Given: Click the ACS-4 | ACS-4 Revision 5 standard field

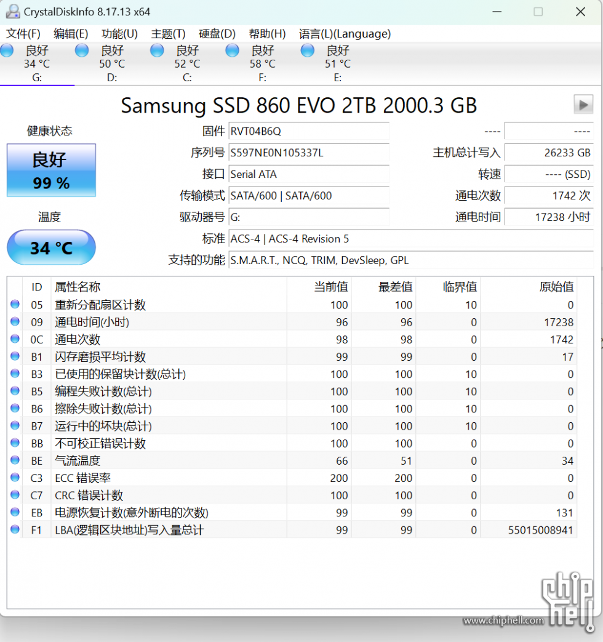Looking at the screenshot, I should tap(411, 239).
